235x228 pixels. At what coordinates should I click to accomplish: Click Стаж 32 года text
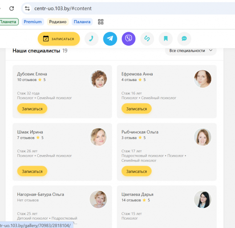(x=28, y=94)
